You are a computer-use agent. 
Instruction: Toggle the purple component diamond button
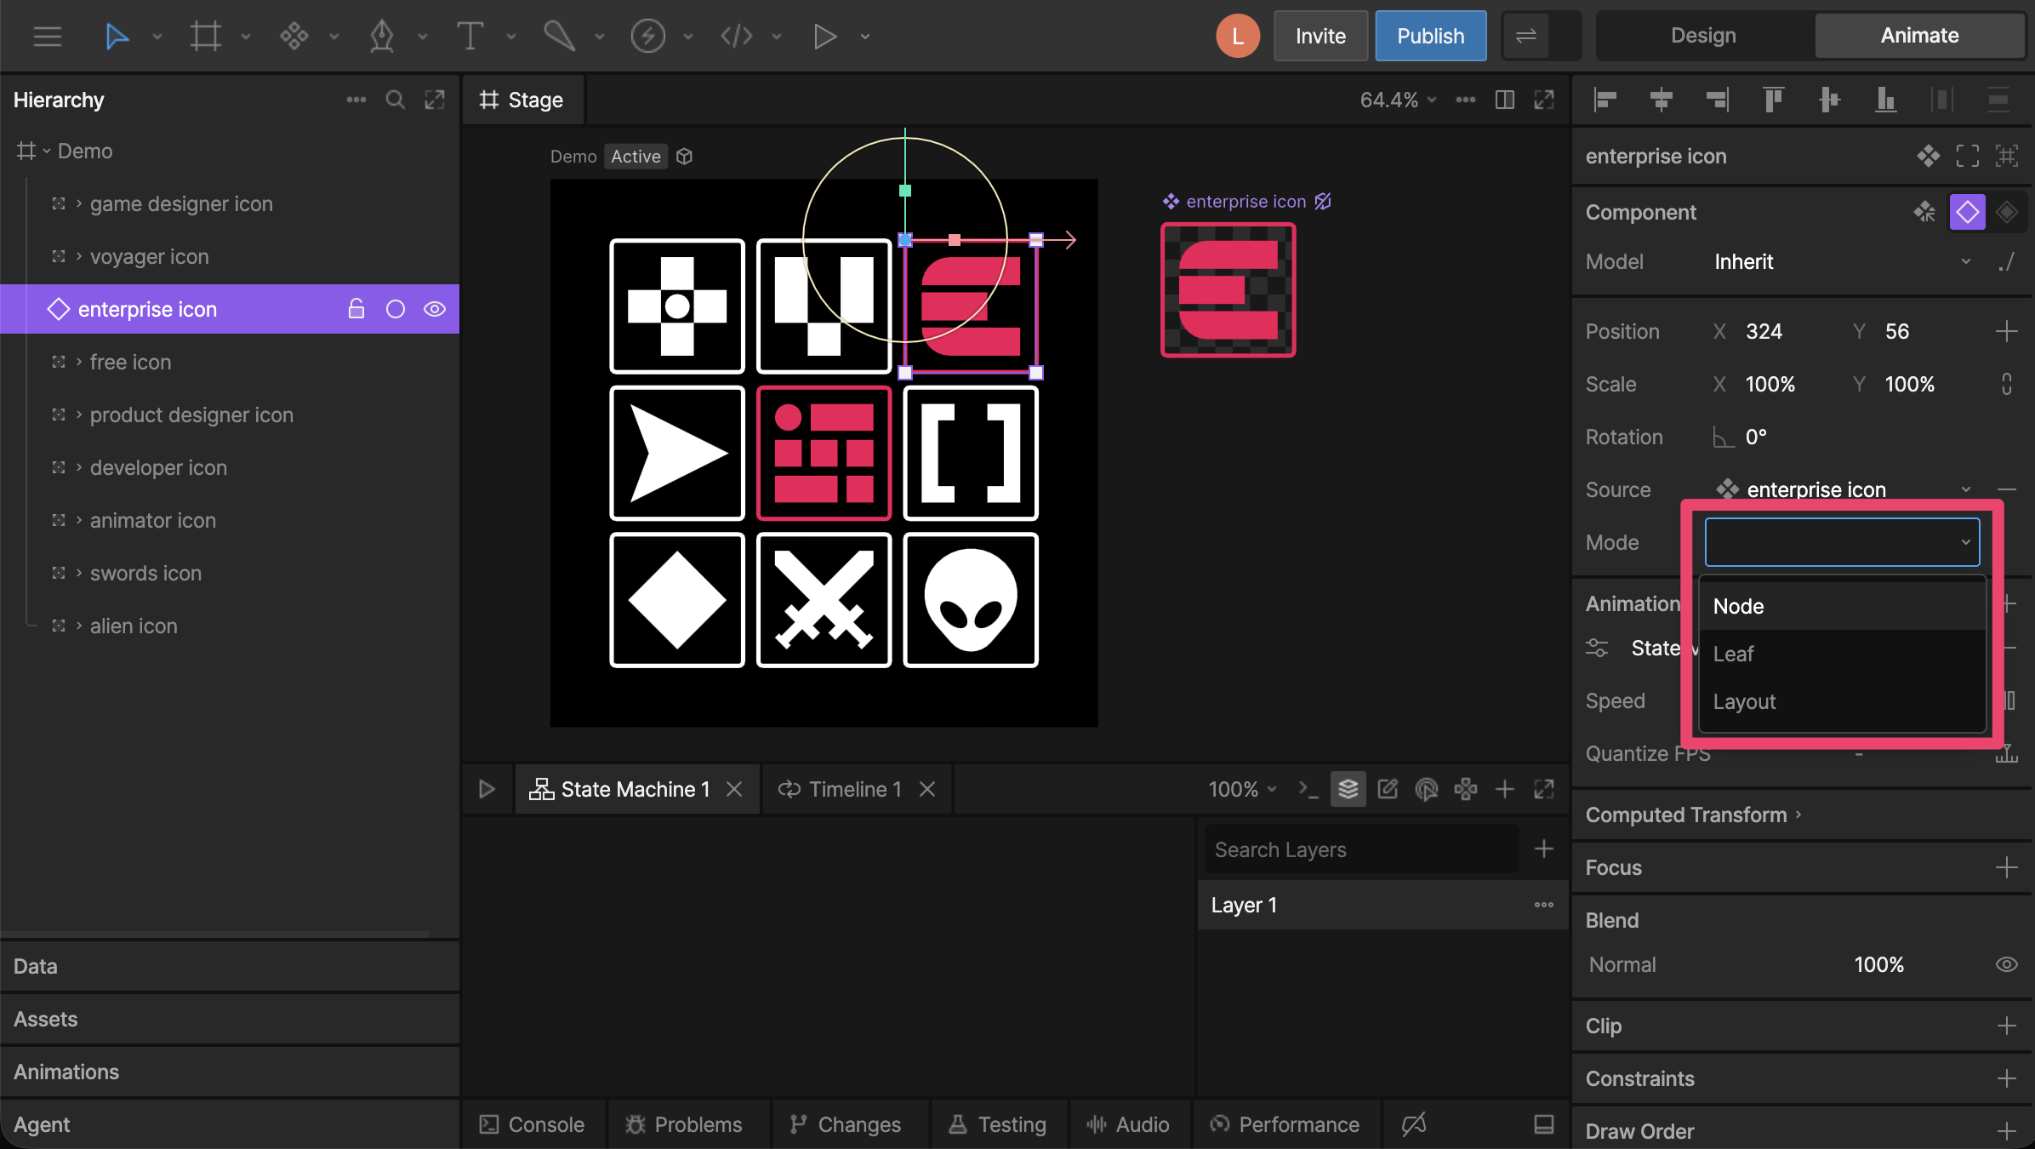(x=1967, y=213)
